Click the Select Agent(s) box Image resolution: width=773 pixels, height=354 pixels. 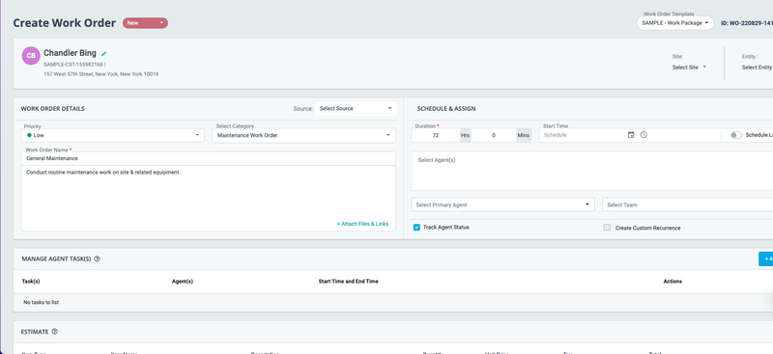pyautogui.click(x=592, y=171)
